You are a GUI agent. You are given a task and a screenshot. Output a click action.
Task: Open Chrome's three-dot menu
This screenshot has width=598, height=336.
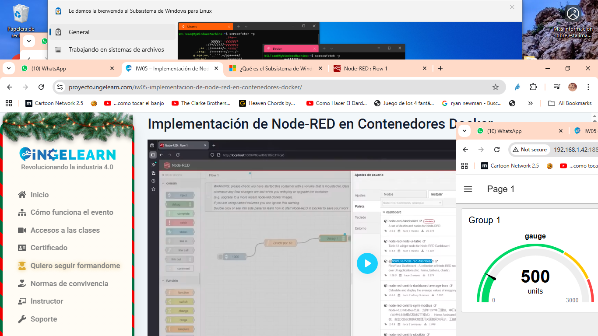pyautogui.click(x=588, y=87)
